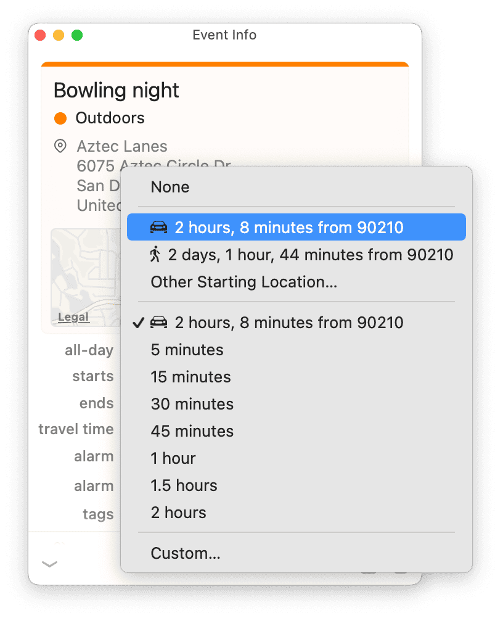Click the "Bowling night" event title

pyautogui.click(x=116, y=90)
